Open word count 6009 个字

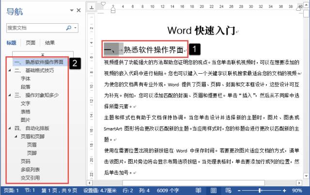[168, 191]
